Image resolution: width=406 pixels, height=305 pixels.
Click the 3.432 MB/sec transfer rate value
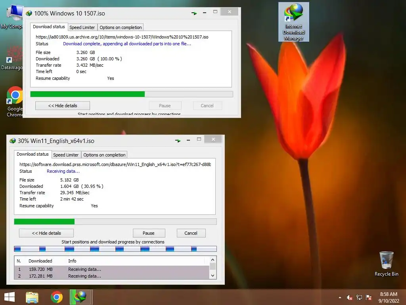coord(90,65)
